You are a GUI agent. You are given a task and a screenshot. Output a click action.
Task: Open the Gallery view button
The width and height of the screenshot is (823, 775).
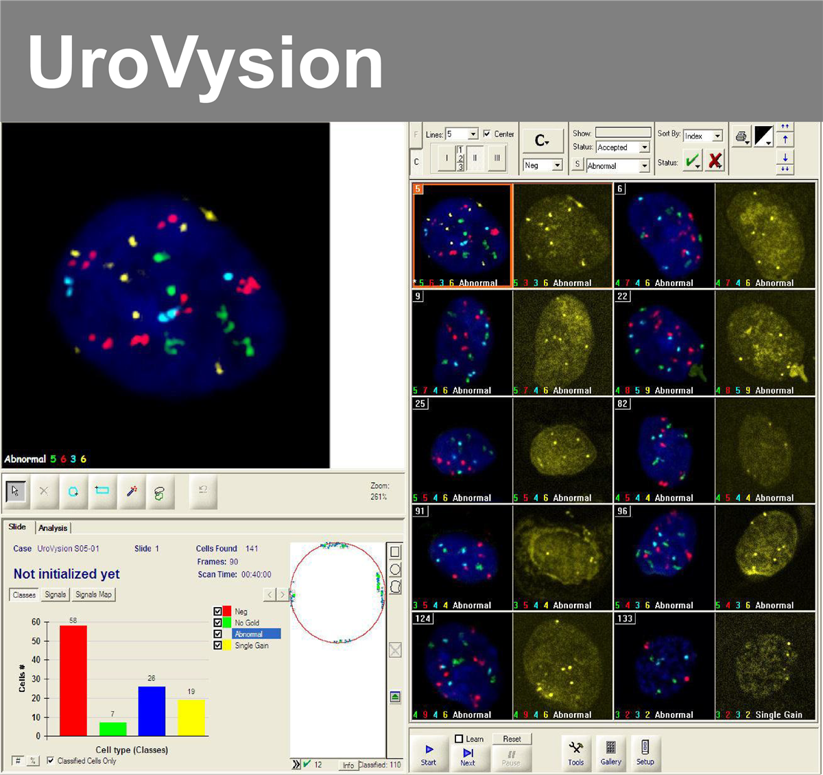click(611, 753)
